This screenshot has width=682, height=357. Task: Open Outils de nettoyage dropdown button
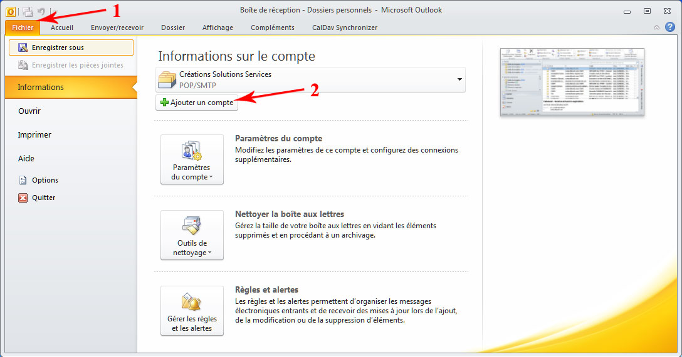pos(192,235)
